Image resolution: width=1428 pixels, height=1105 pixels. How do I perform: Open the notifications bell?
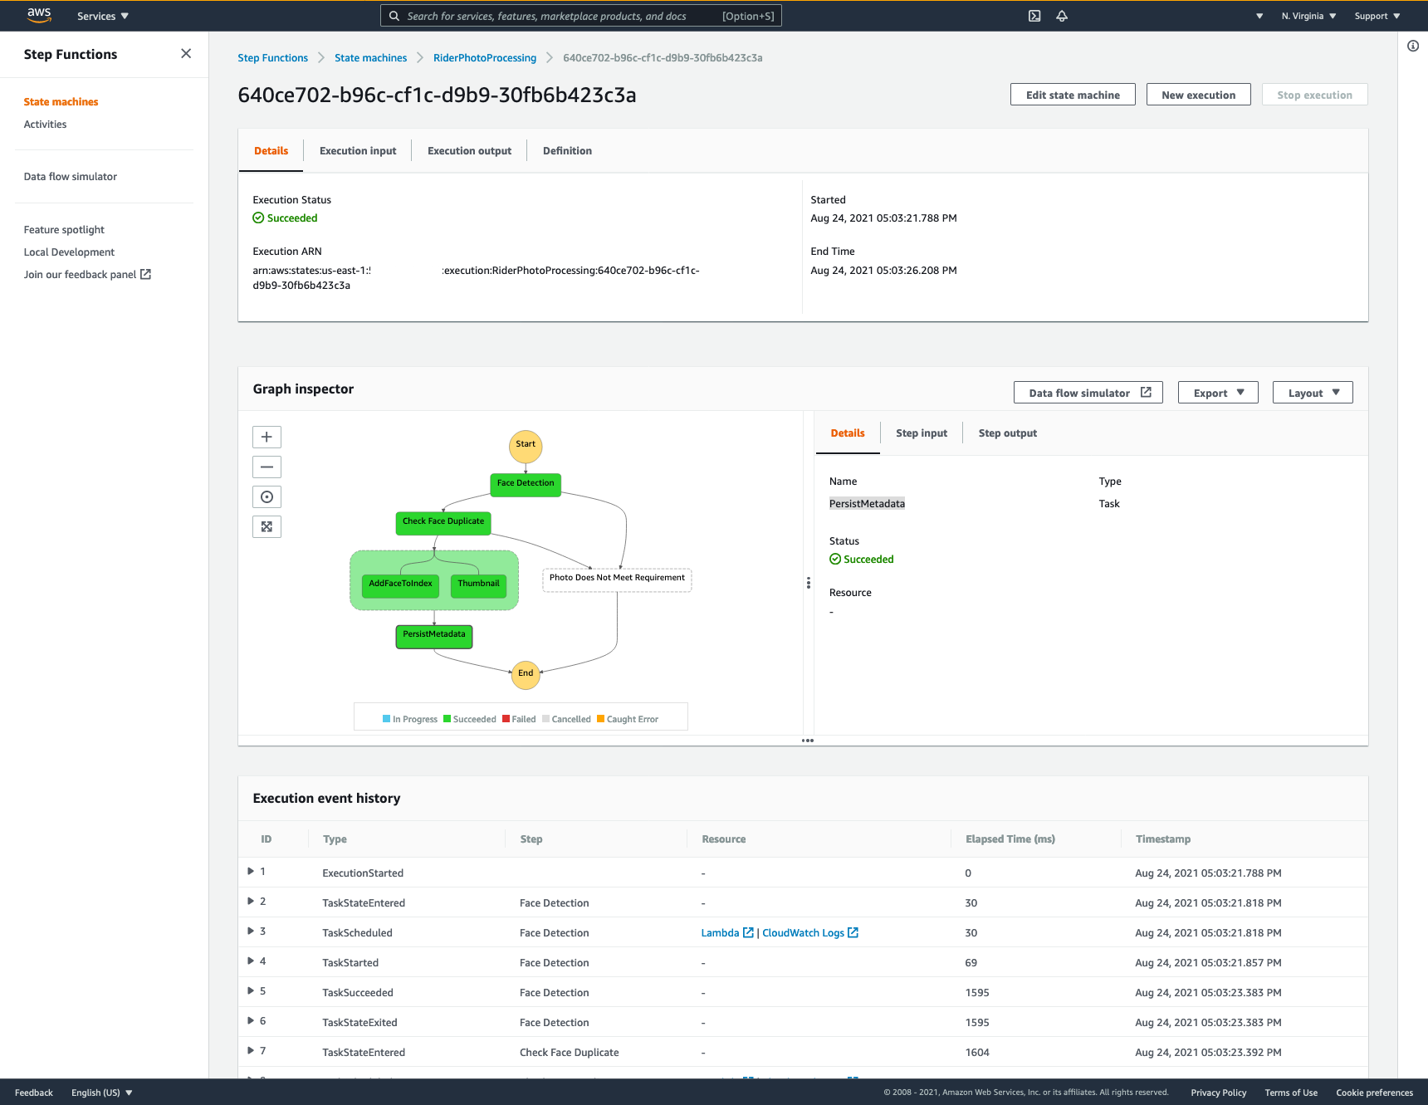point(1062,16)
